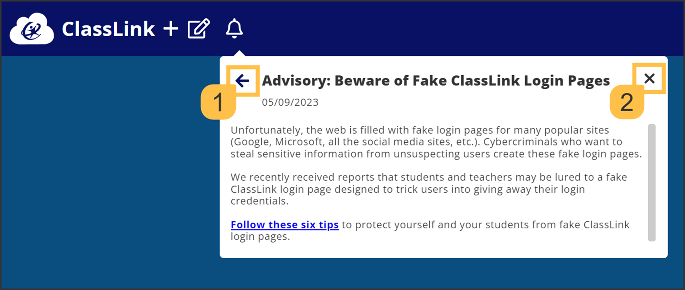
Task: Enter edit mode with the pencil icon
Action: (199, 29)
